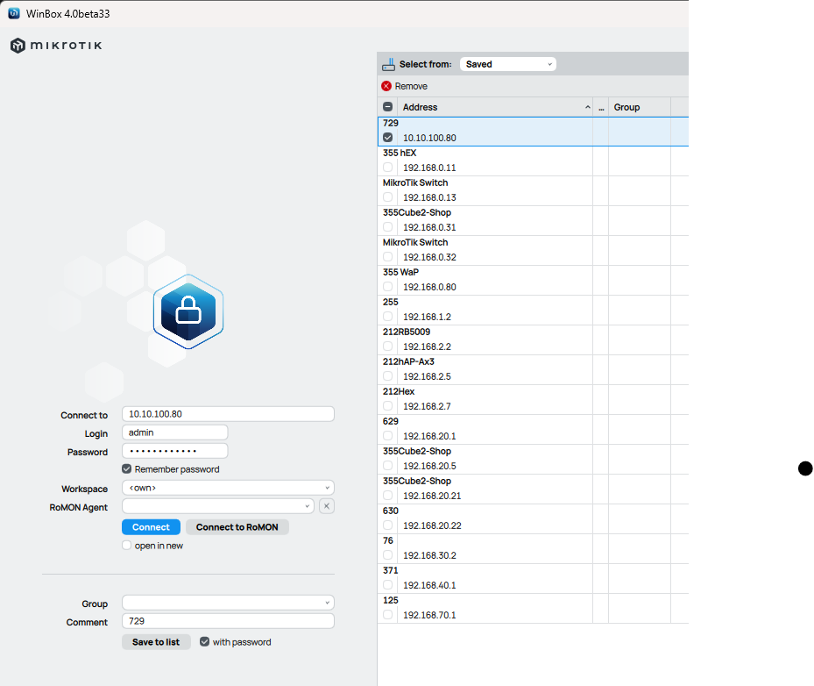Click the MikroTik logo

(x=56, y=46)
